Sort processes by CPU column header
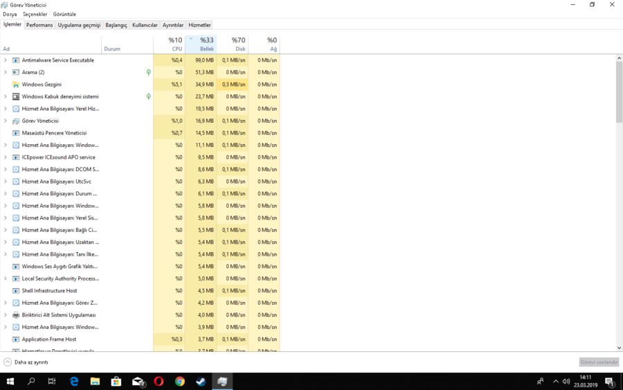The image size is (623, 390). pyautogui.click(x=169, y=44)
